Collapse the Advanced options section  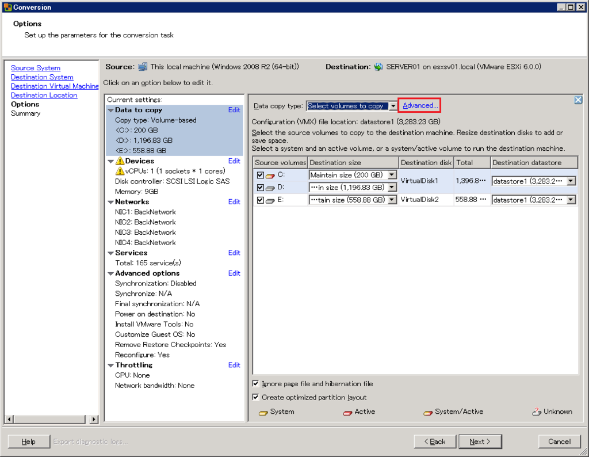click(x=110, y=273)
